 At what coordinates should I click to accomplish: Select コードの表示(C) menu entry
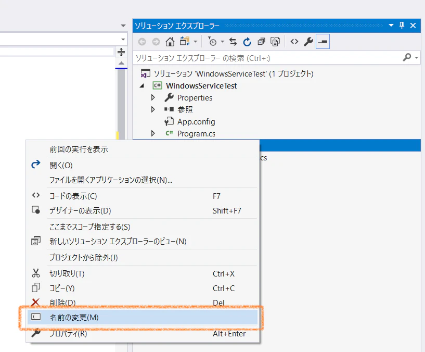click(143, 196)
